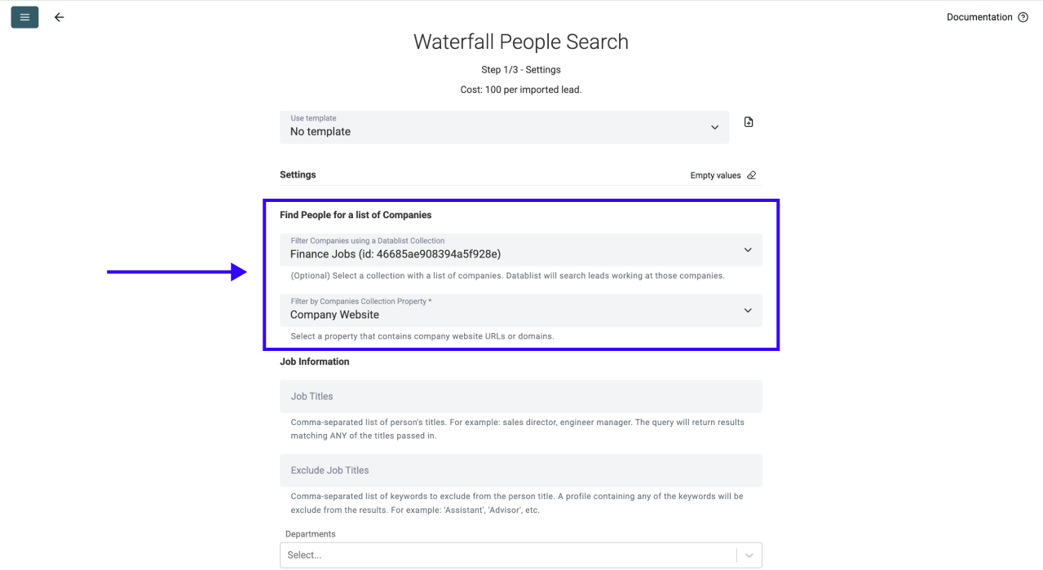Focus the Exclude Job Titles field
Viewport: 1043px width, 570px height.
pyautogui.click(x=520, y=471)
